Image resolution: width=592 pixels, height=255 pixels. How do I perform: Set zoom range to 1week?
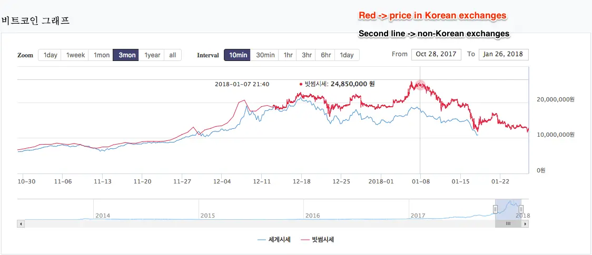(75, 55)
